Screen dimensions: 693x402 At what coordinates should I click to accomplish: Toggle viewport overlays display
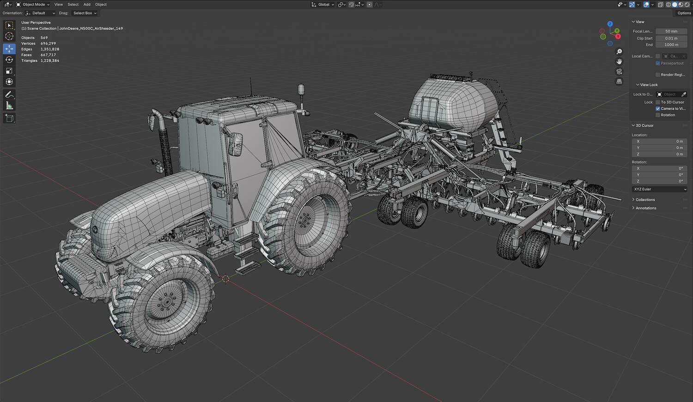pos(646,5)
